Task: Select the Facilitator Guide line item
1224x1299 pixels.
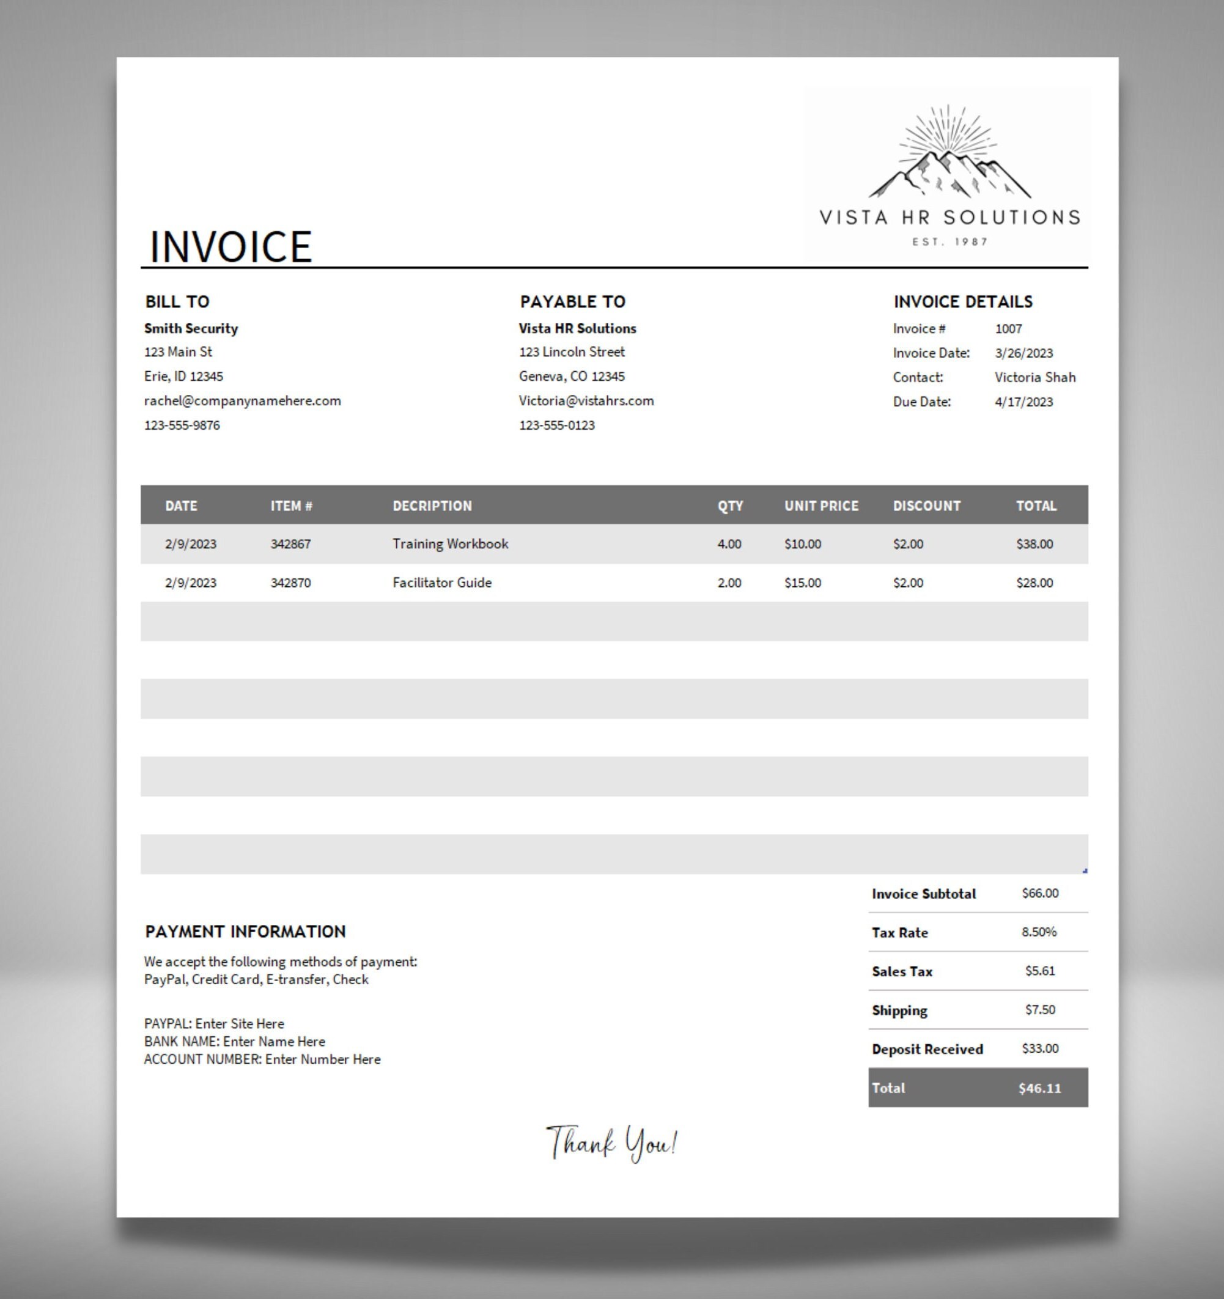Action: [441, 582]
